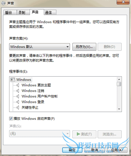
Task: Click the events list scrollbar thumb
Action: coord(119,84)
